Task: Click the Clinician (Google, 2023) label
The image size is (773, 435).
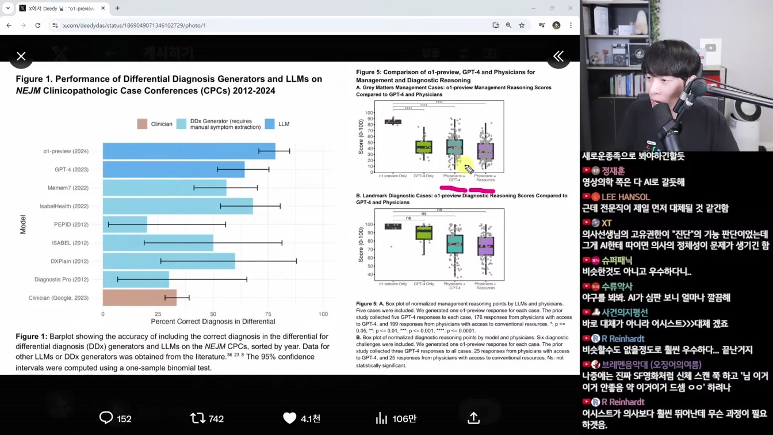Action: [59, 298]
